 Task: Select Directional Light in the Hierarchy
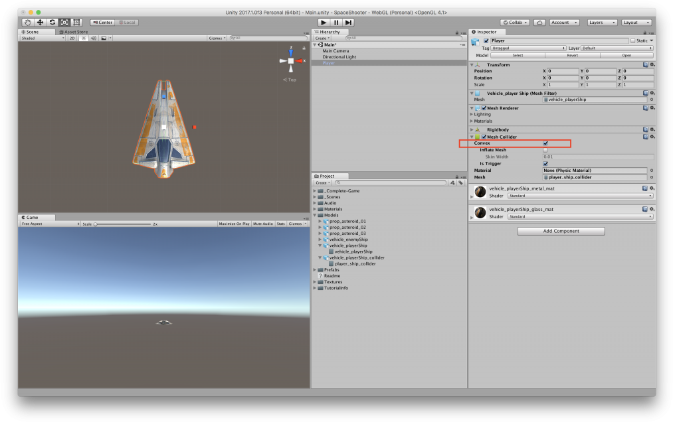click(339, 57)
